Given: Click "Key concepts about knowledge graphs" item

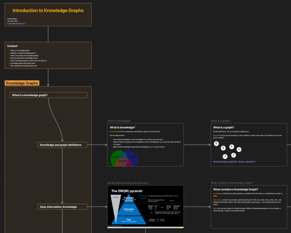Looking at the screenshot, I should pyautogui.click(x=24, y=58).
